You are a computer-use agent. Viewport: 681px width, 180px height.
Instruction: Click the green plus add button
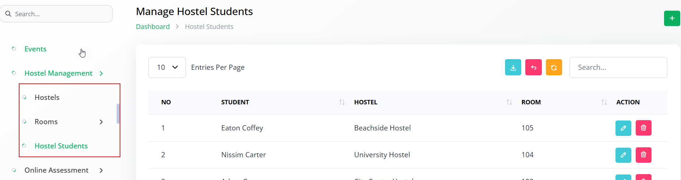tap(672, 18)
